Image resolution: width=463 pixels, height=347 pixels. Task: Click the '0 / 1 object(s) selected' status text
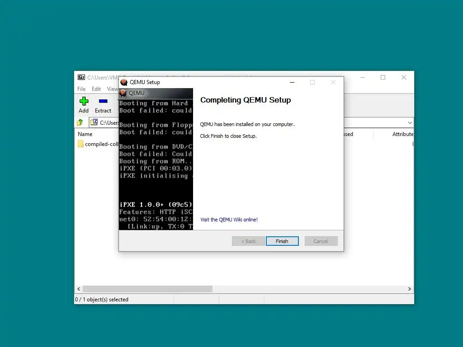pos(102,300)
